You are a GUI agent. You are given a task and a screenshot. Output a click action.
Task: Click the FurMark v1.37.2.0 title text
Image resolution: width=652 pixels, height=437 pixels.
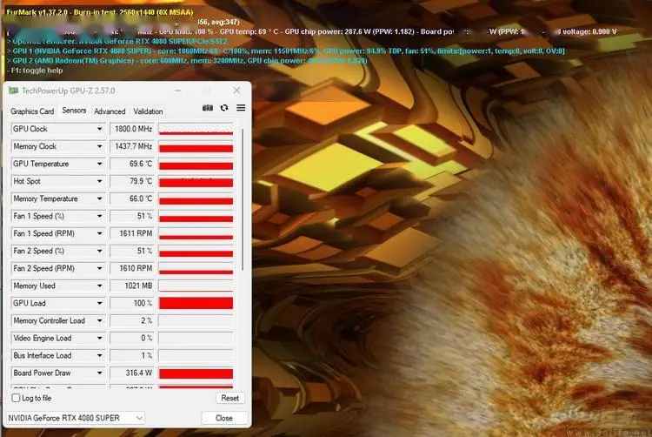point(100,12)
